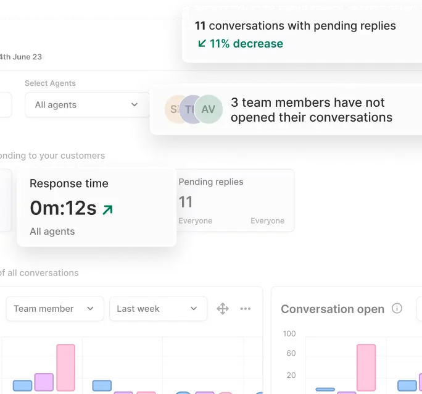Click the move/drag crosshair icon

(223, 309)
